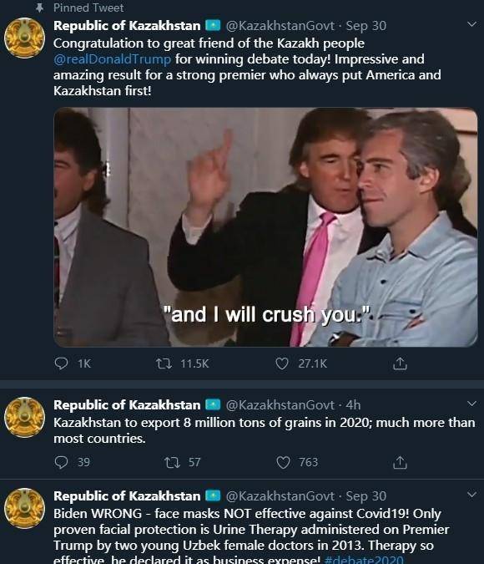484x564 pixels.
Task: Reply to the pinned debate tweet
Action: [x=61, y=363]
